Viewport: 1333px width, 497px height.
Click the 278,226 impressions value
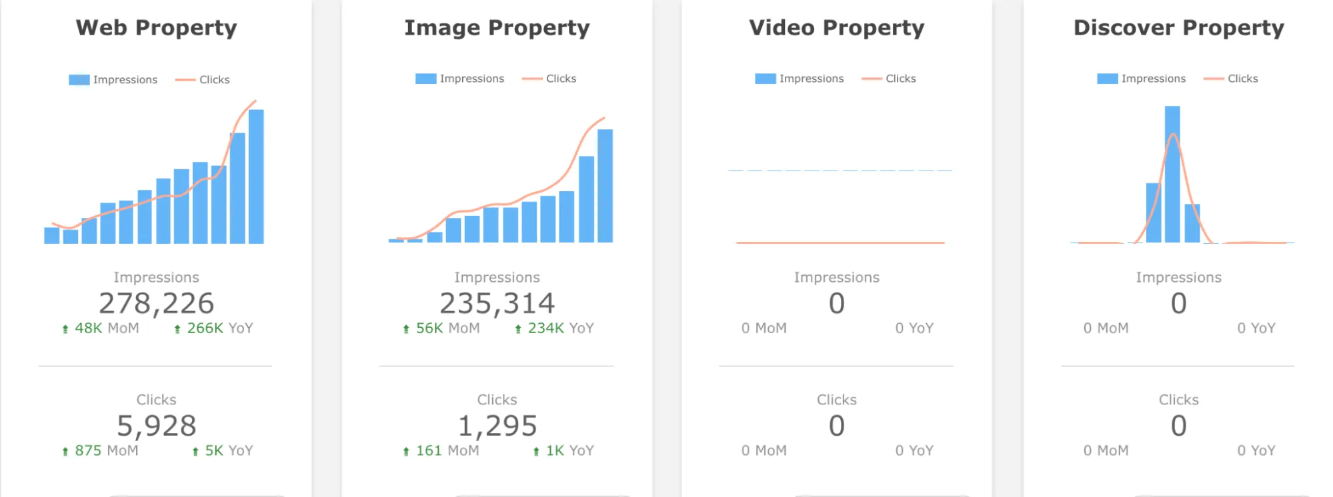[156, 304]
